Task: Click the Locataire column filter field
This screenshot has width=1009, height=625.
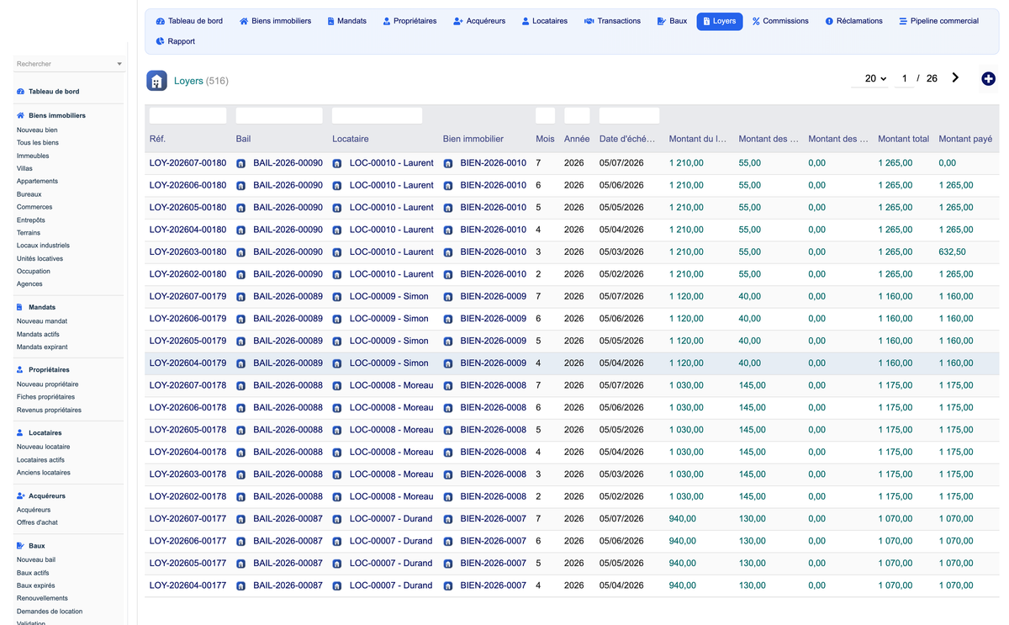Action: pyautogui.click(x=377, y=116)
